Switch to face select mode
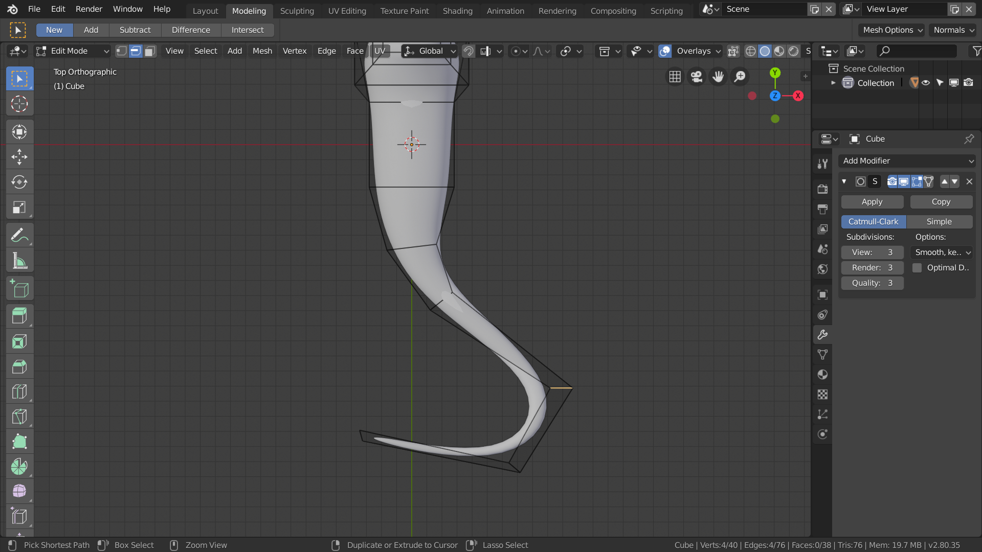The image size is (982, 552). pyautogui.click(x=150, y=51)
